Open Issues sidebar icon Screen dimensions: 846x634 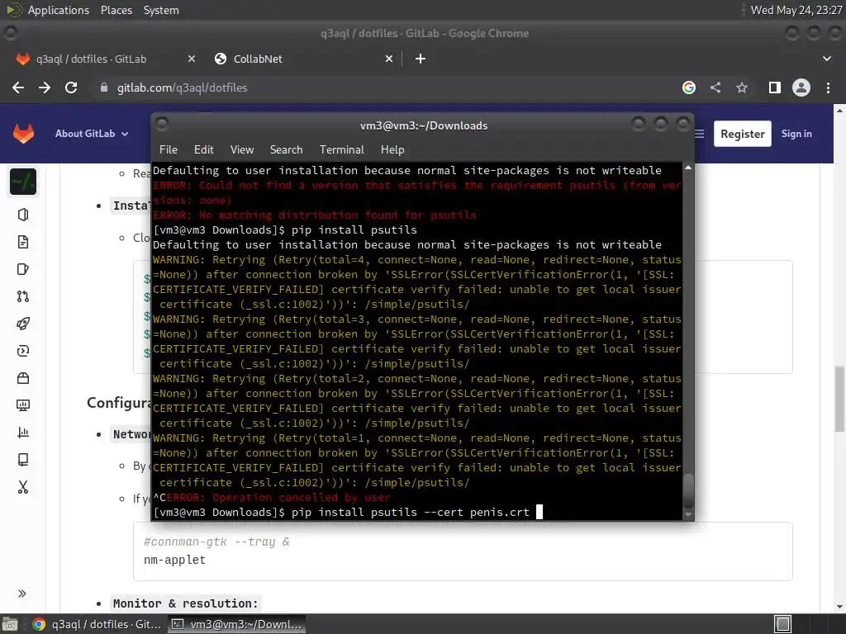click(23, 269)
